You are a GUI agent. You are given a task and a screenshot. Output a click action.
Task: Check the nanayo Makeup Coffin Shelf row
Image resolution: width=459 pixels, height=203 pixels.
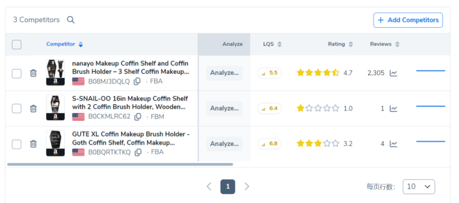click(17, 73)
